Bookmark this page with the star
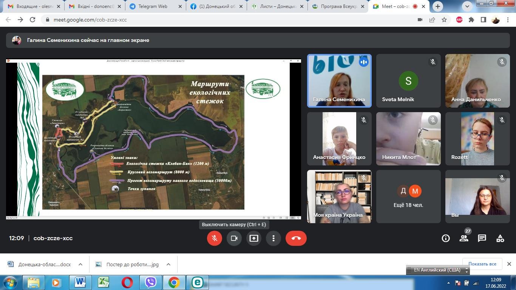Screen dimensions: 516x290 444,20
